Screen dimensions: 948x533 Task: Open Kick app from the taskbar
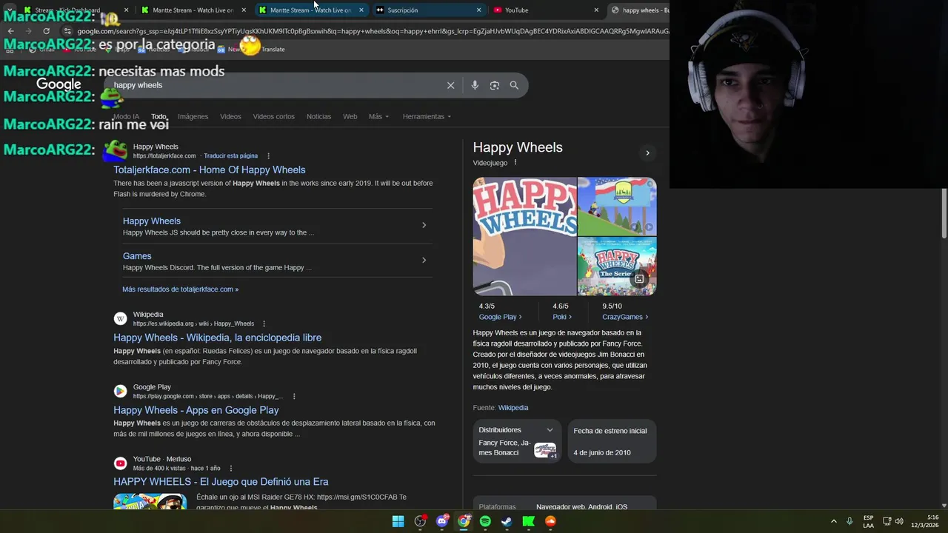tap(528, 521)
